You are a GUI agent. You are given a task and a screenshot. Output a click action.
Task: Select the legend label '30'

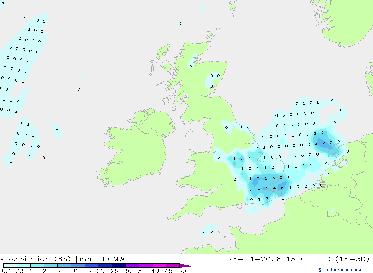tap(128, 271)
